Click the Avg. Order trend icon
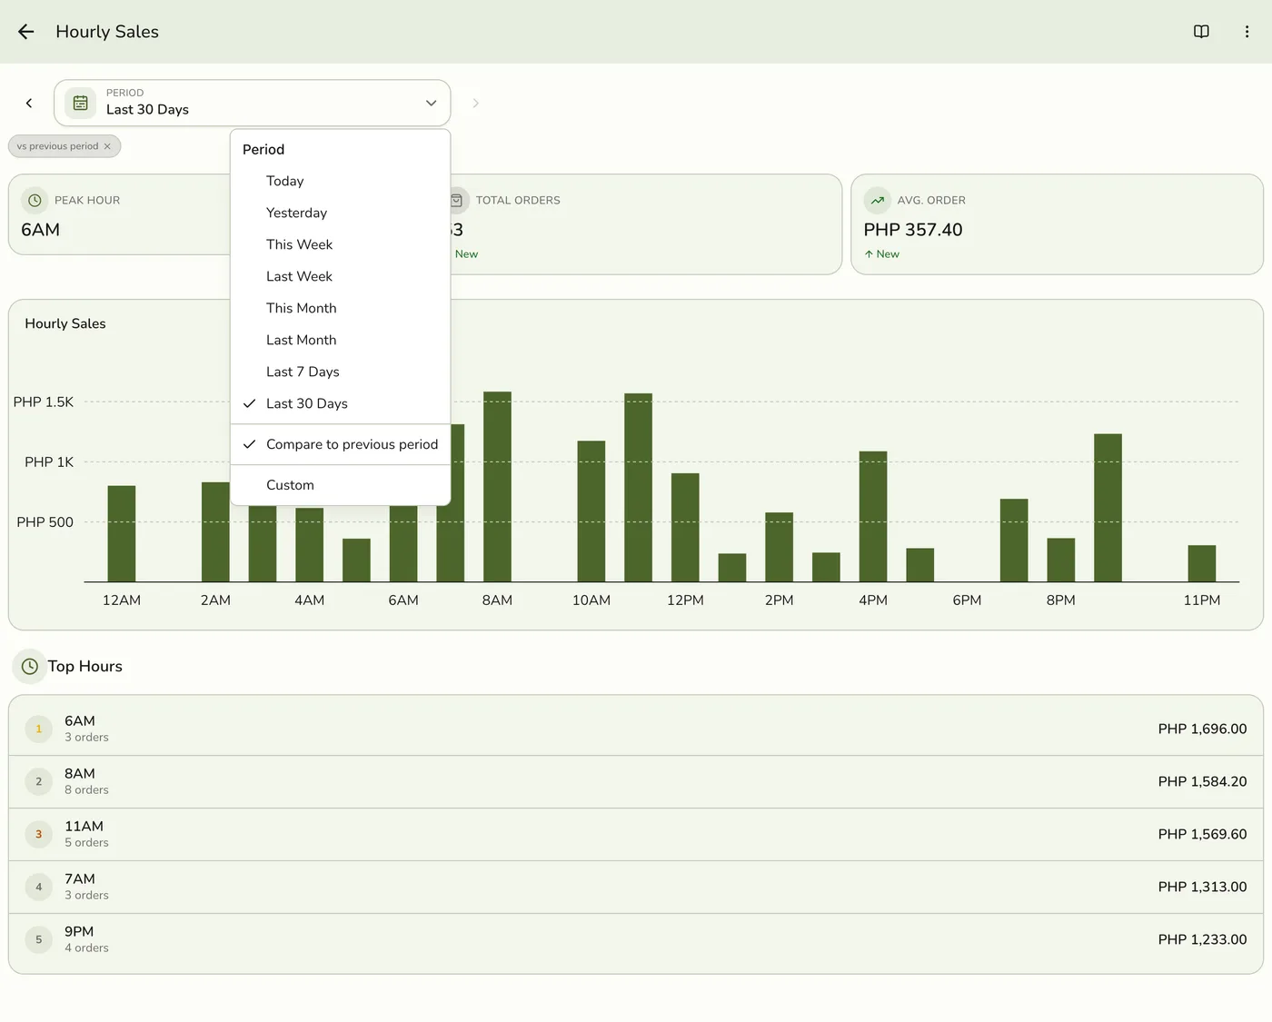Viewport: 1272px width, 1022px height. 877,200
